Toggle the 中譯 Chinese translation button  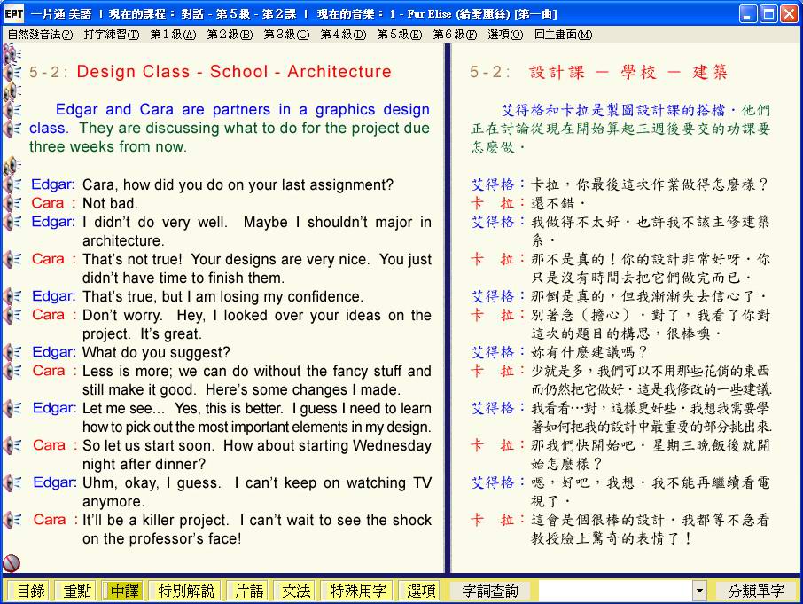124,591
